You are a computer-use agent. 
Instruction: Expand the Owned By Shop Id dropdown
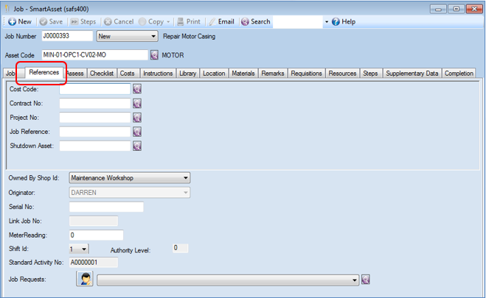pos(130,178)
